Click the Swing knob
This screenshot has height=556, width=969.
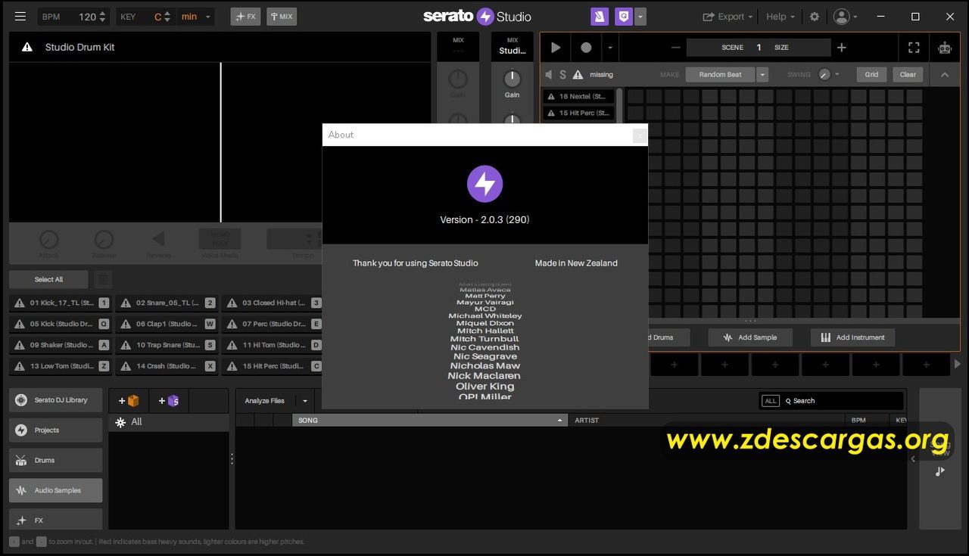(824, 74)
